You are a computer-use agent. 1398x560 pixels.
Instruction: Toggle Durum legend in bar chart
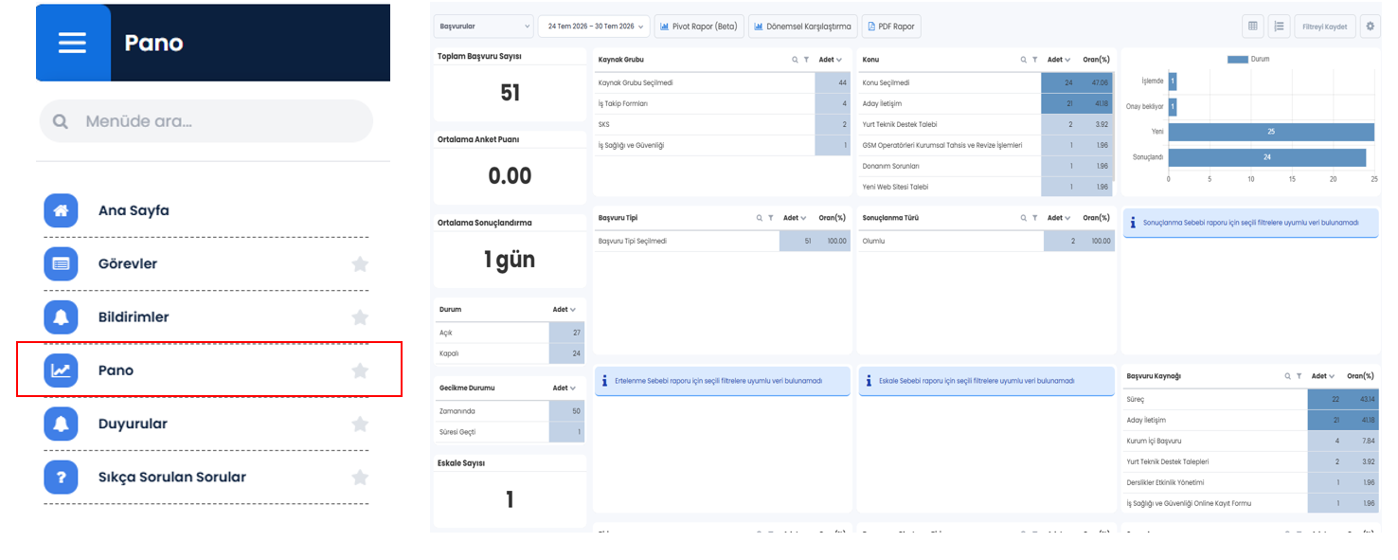click(1248, 59)
